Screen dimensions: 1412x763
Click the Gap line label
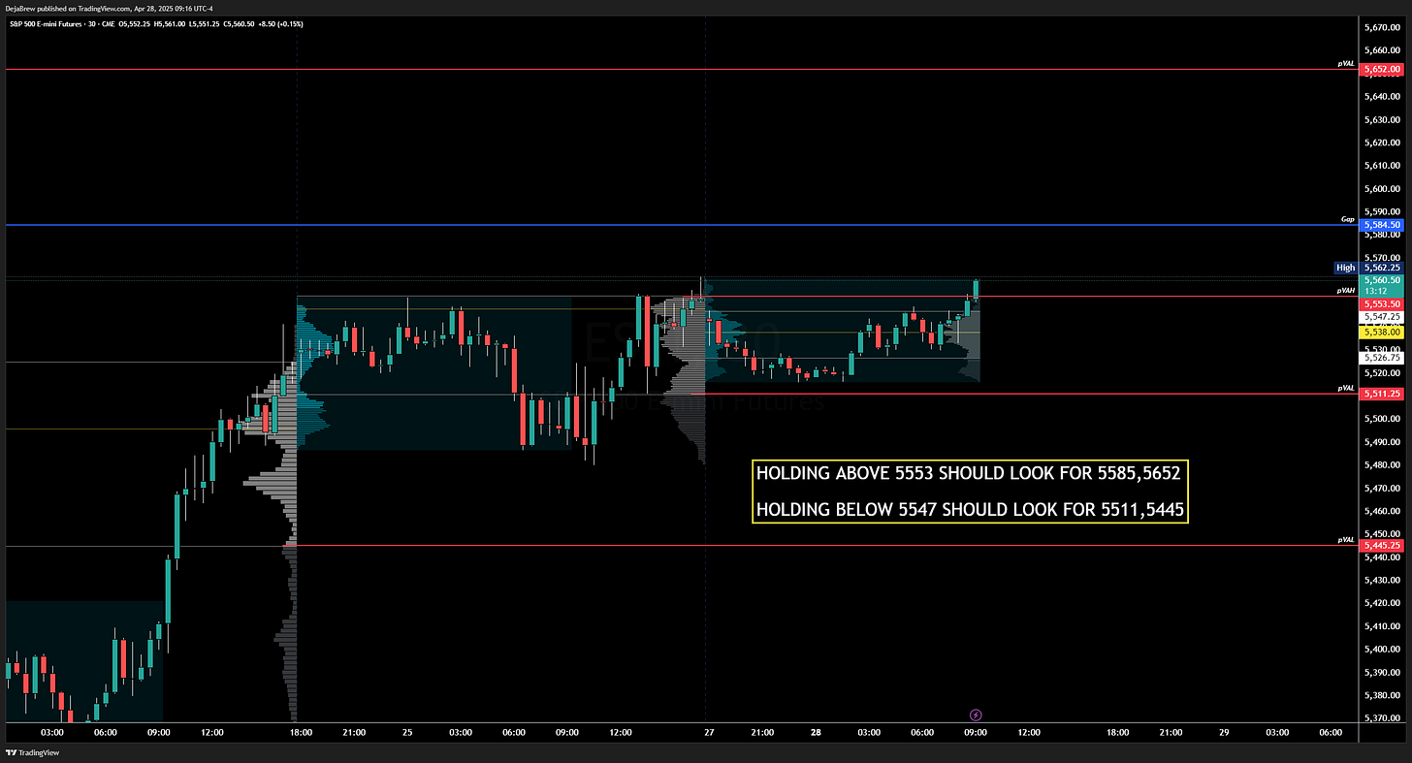[1348, 219]
